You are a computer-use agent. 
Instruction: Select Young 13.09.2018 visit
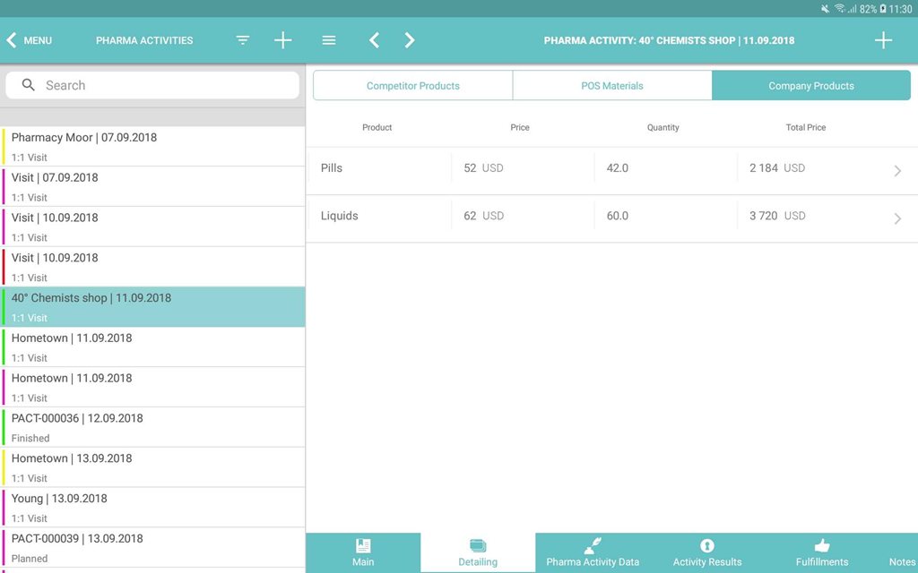click(152, 507)
